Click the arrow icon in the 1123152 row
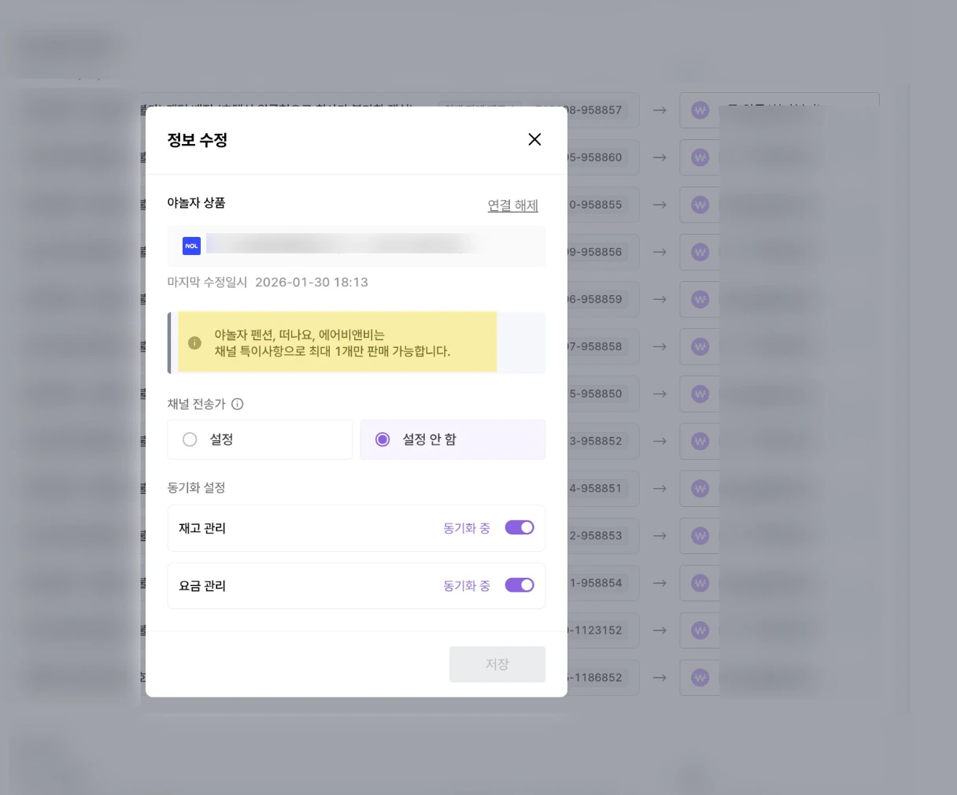The height and width of the screenshot is (795, 957). 660,630
